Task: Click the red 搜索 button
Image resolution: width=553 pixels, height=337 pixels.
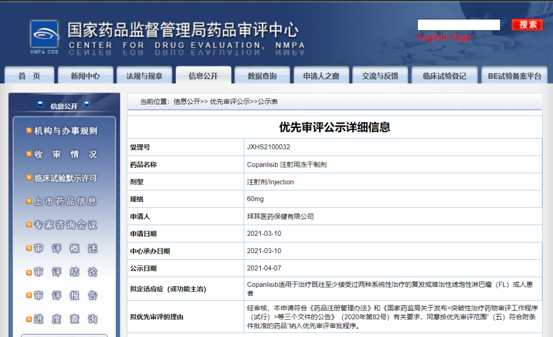Action: pyautogui.click(x=527, y=25)
